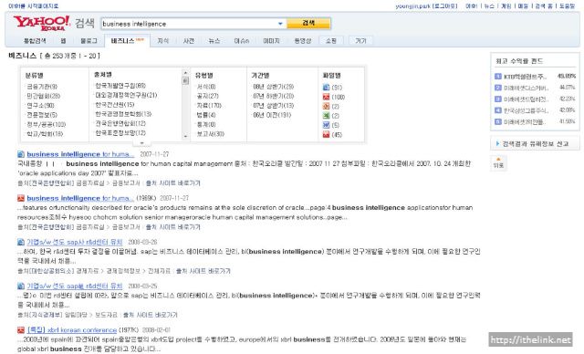Click rank 4 badge in fund list
584x354 pixels.
tap(498, 110)
